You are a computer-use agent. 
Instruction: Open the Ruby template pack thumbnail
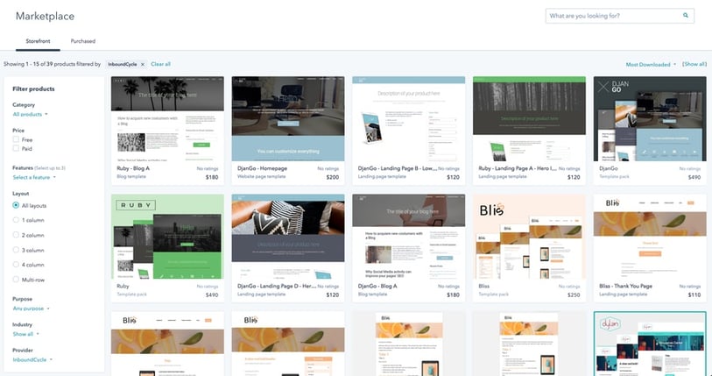[x=167, y=237]
